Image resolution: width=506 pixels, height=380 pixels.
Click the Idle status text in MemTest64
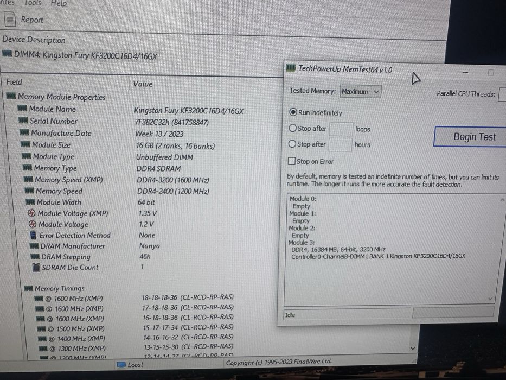point(290,315)
